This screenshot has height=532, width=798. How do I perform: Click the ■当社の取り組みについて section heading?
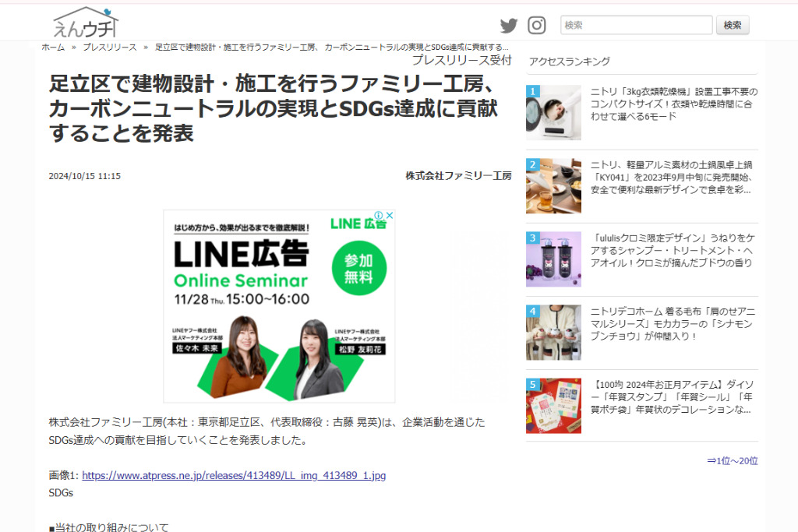point(108,527)
